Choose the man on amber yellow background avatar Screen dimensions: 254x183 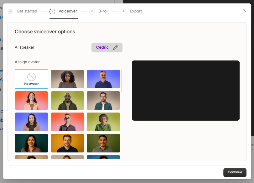click(x=67, y=143)
